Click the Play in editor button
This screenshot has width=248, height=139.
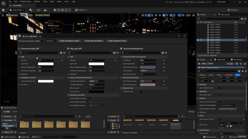(x=55, y=10)
